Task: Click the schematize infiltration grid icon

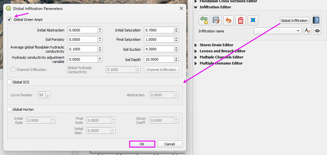Action: (x=253, y=21)
